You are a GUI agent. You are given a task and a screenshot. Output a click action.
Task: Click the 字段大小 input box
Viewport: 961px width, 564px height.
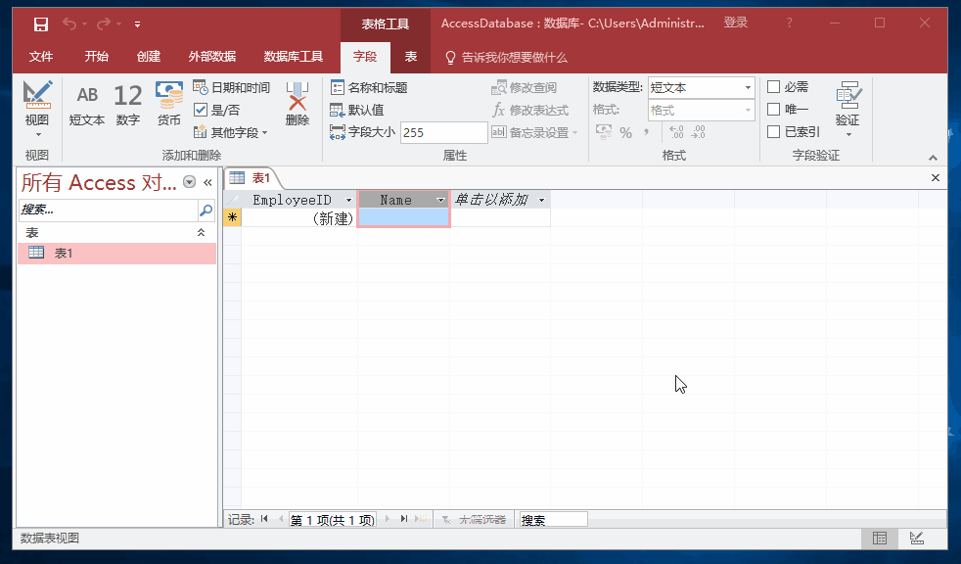pos(442,132)
